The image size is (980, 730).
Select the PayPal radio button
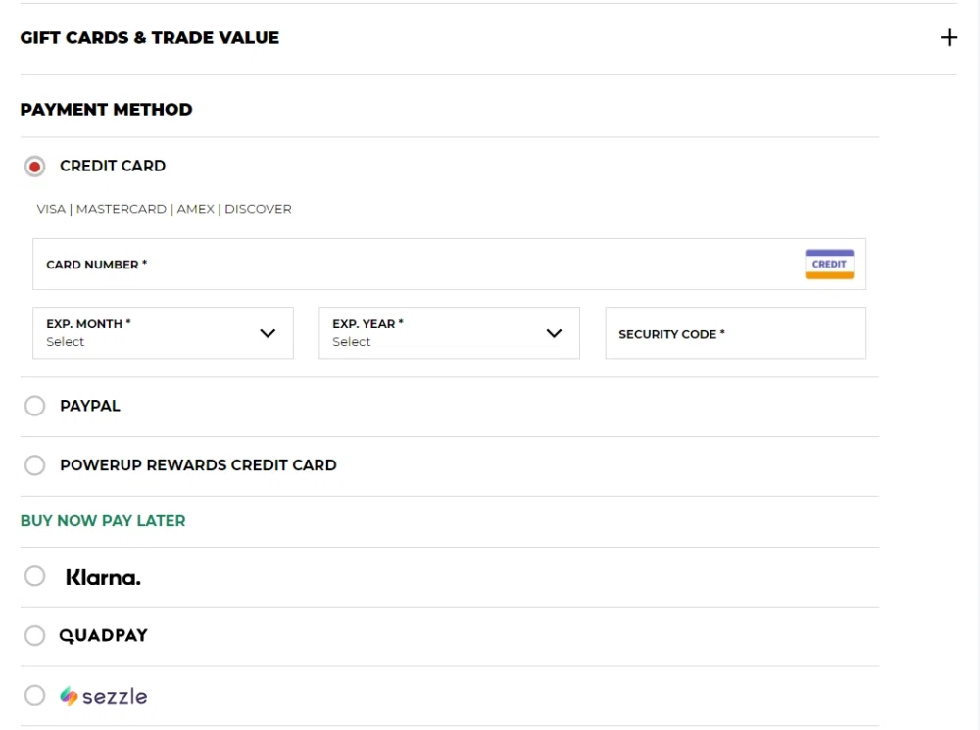pos(35,406)
